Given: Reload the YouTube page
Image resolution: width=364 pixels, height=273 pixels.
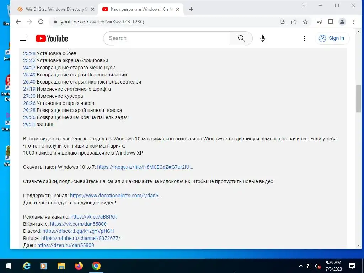Looking at the screenshot, I should [x=41, y=22].
